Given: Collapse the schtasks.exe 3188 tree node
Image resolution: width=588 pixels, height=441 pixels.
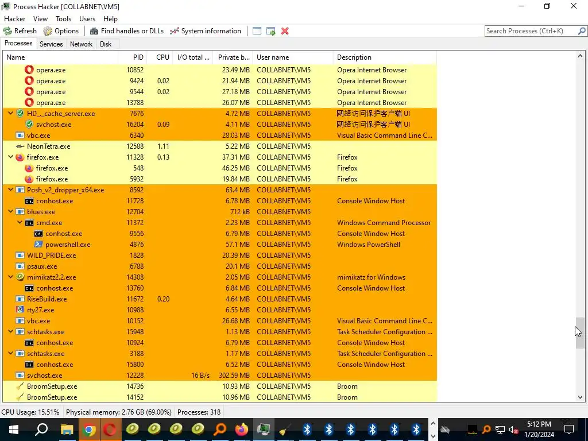Looking at the screenshot, I should [11, 353].
